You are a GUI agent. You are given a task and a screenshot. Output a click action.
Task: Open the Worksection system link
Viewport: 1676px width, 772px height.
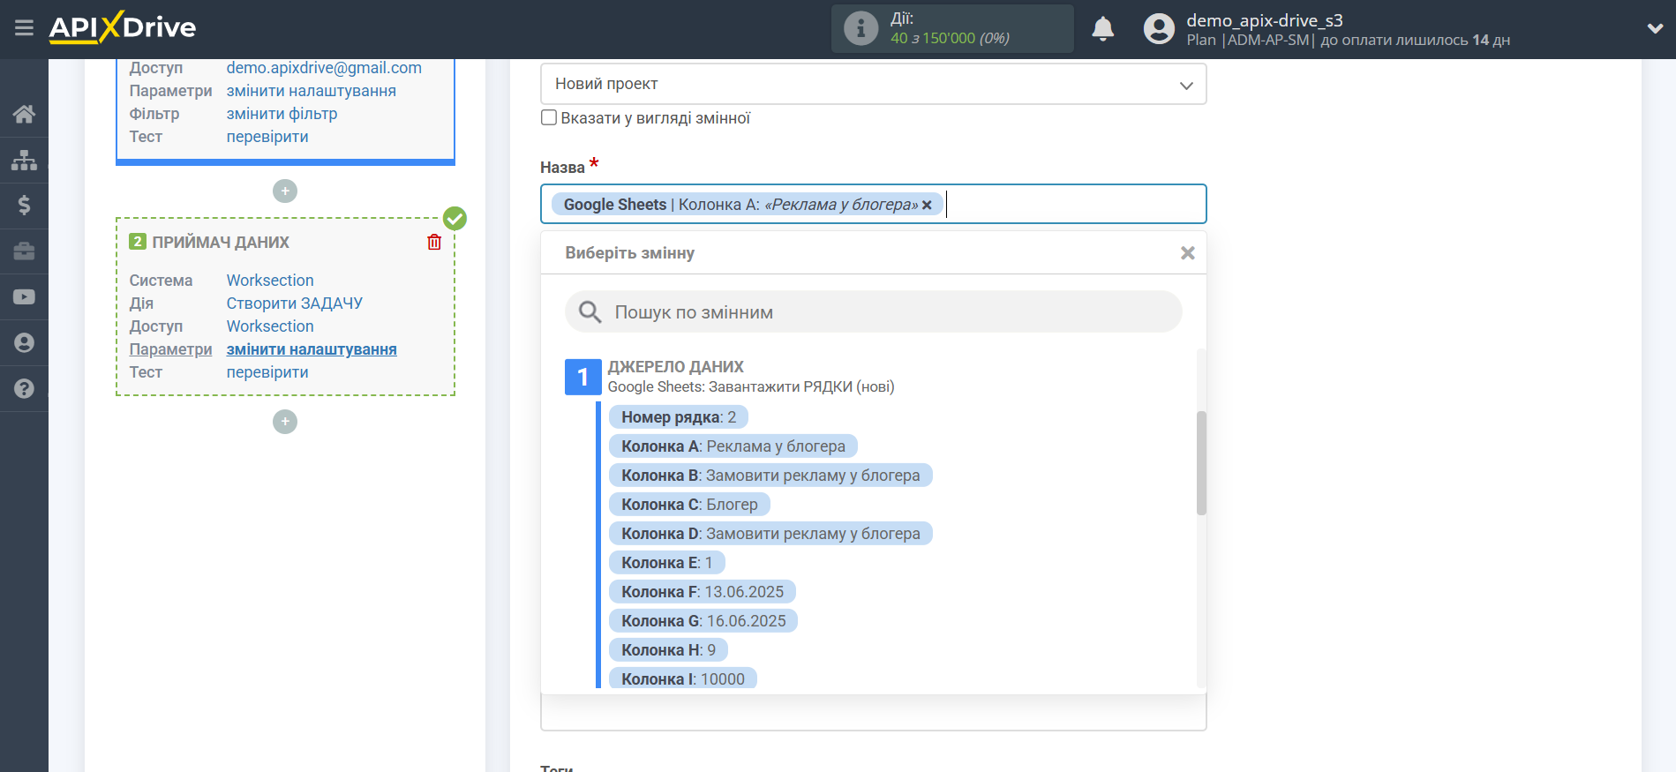(270, 281)
